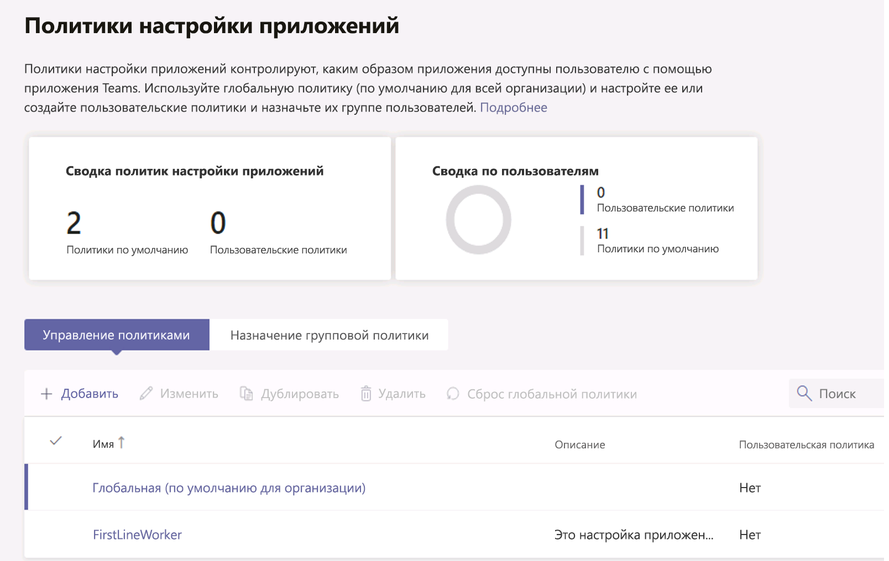Click the description 'Это настройка приложен...'
889x561 pixels.
point(634,534)
